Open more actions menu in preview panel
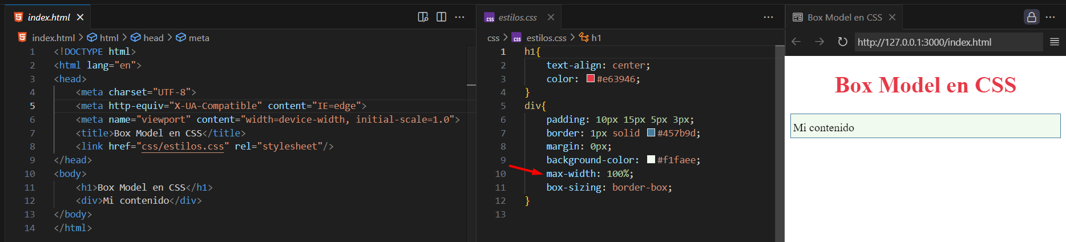The width and height of the screenshot is (1066, 242). (x=1050, y=17)
